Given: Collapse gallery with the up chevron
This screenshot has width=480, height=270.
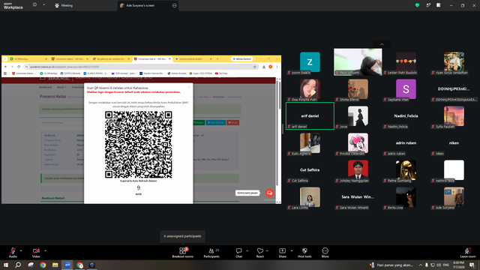Looking at the screenshot, I should 382,44.
